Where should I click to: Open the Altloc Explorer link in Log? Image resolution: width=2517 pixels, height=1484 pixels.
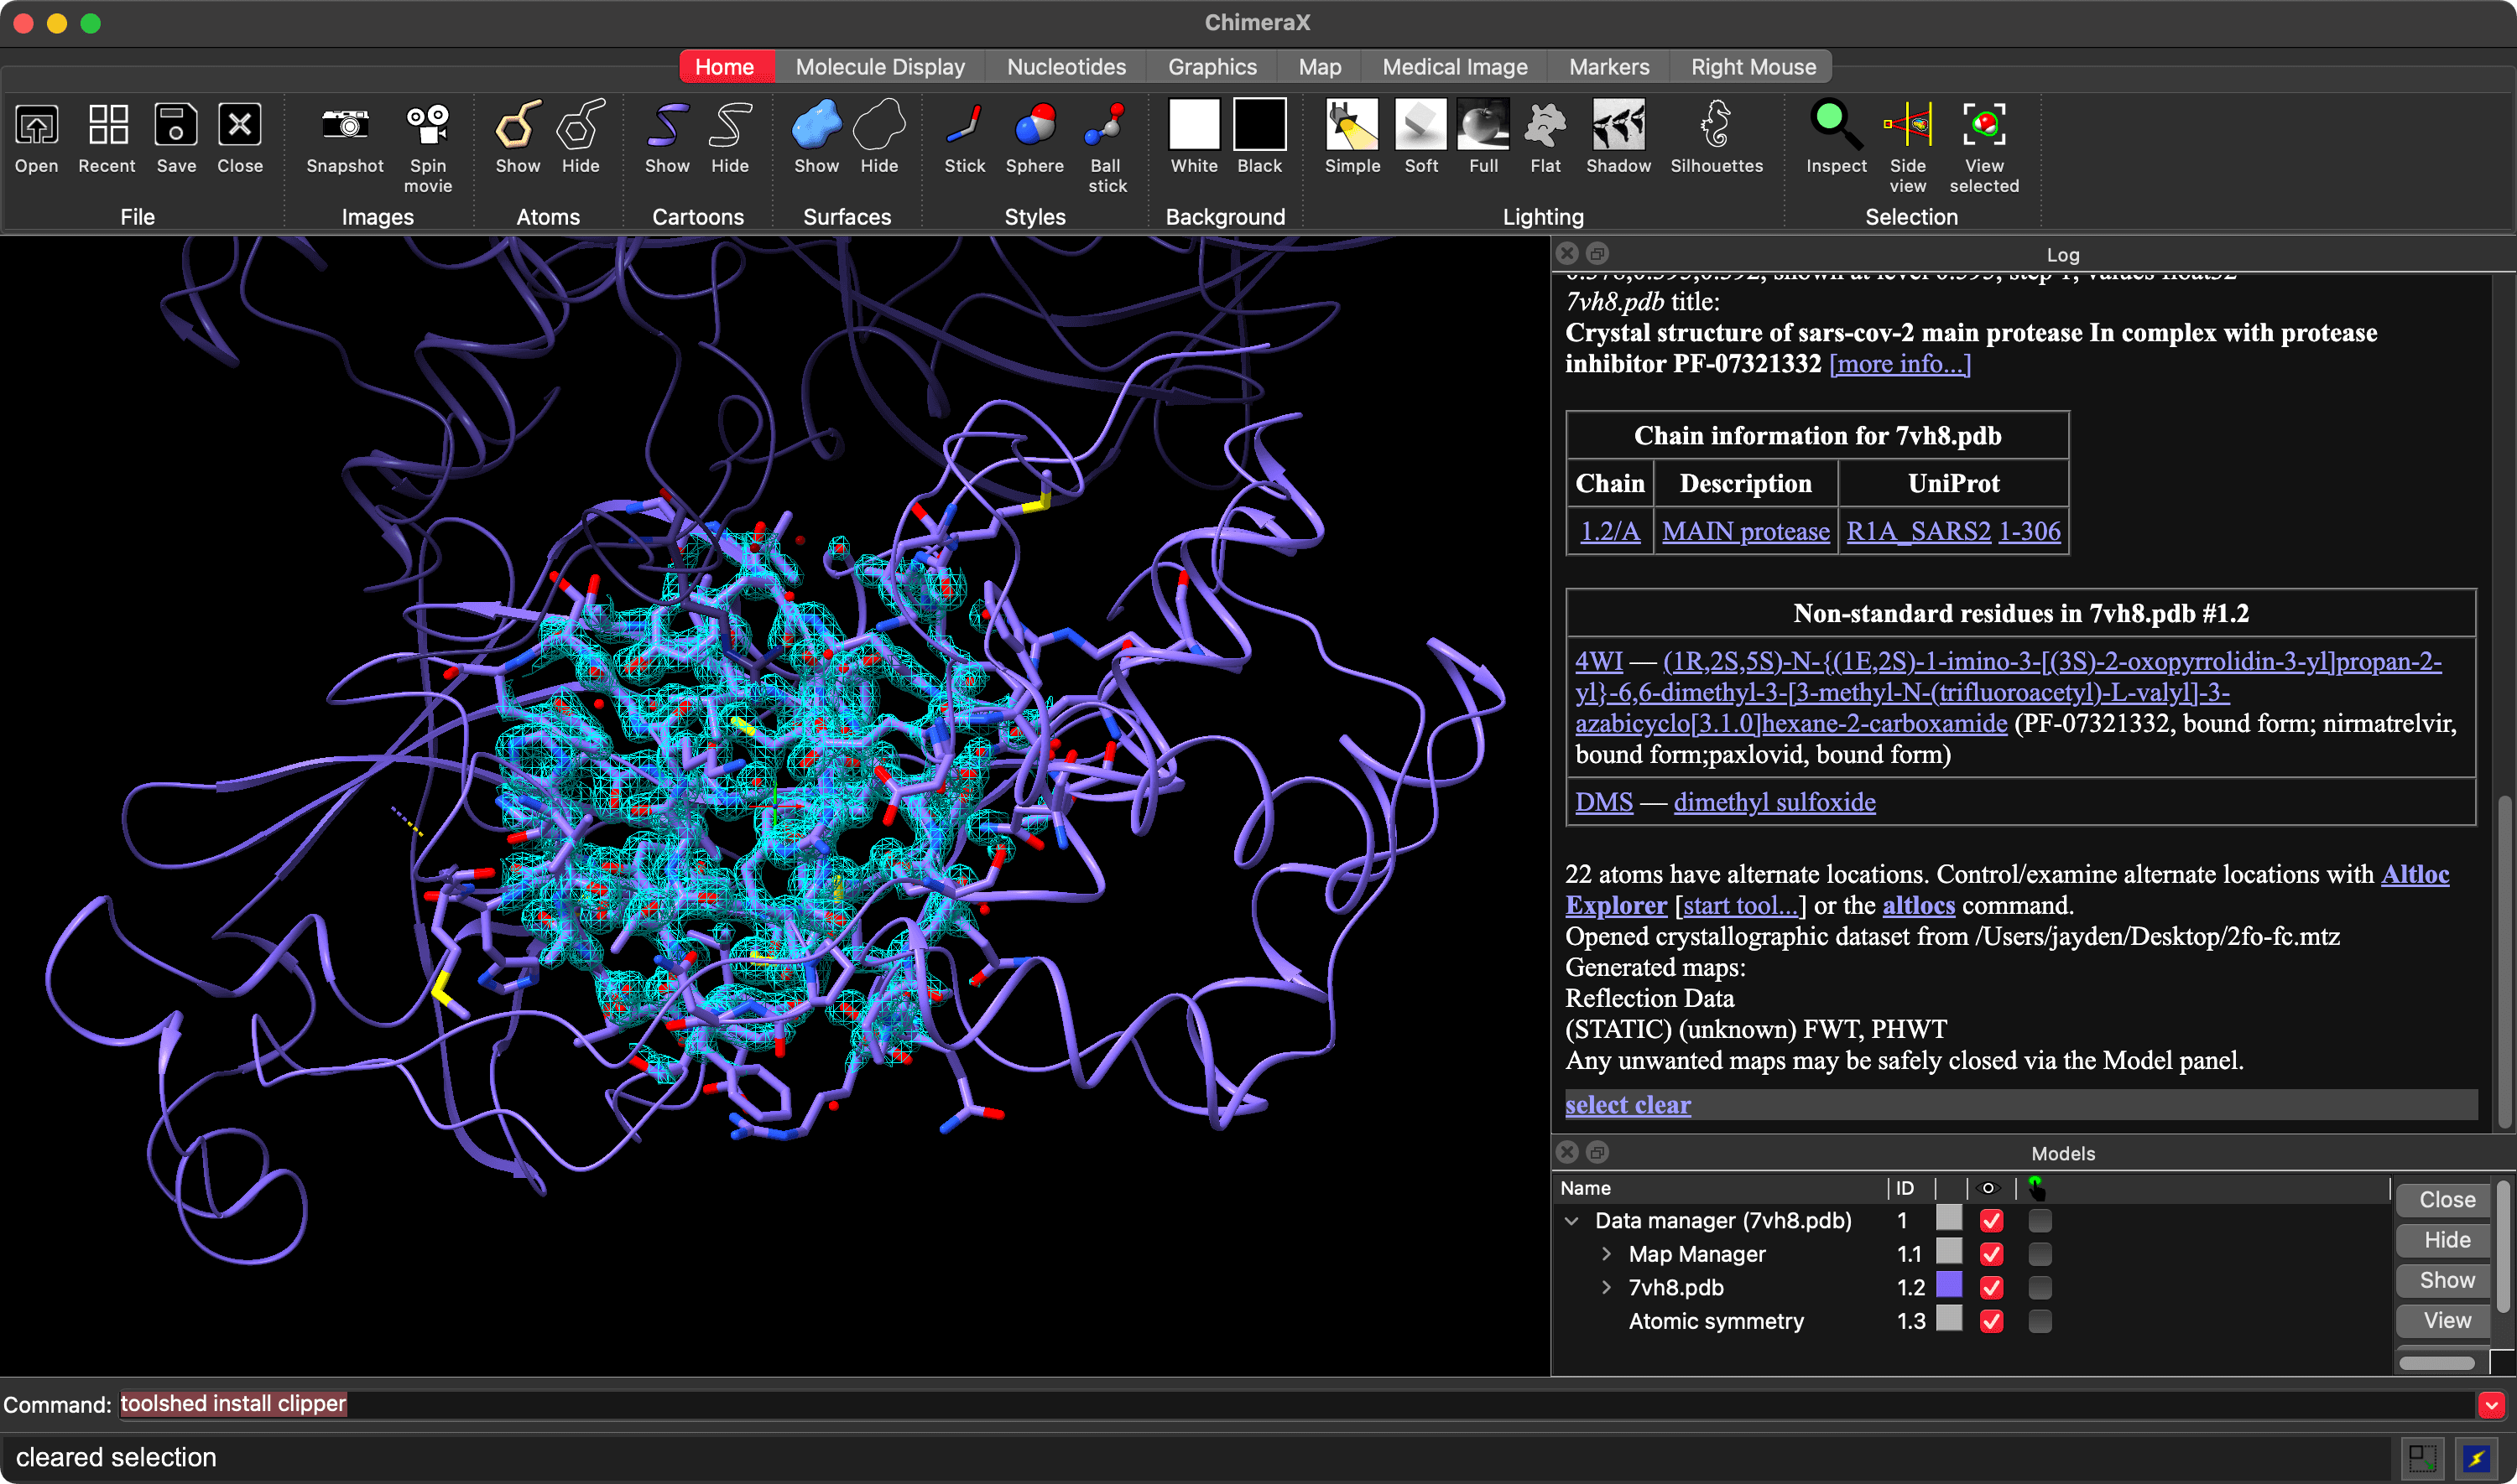coord(2414,874)
